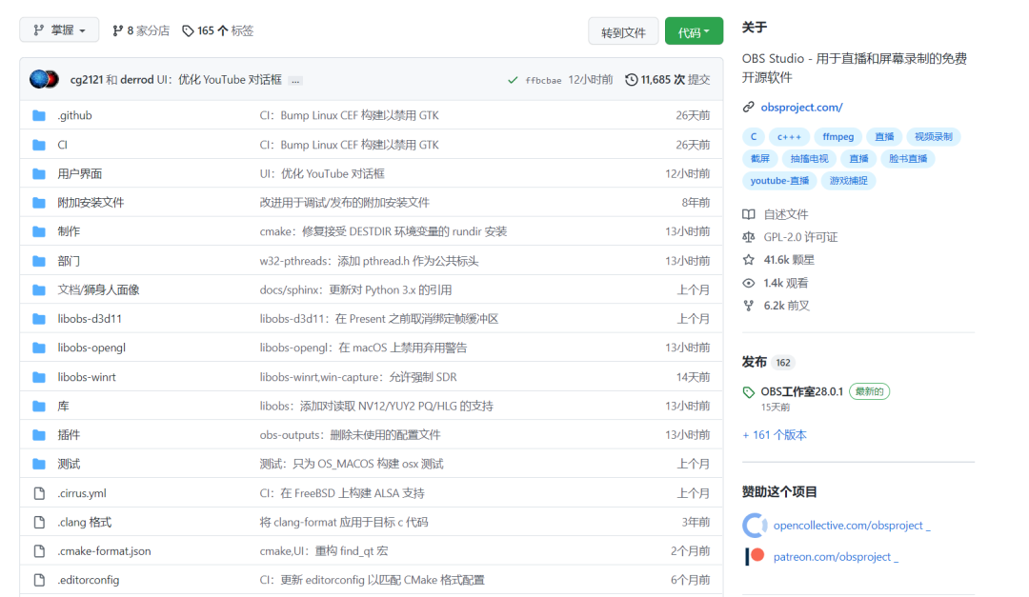1029x597 pixels.
Task: Click the .editorconfig file icon
Action: pyautogui.click(x=39, y=580)
